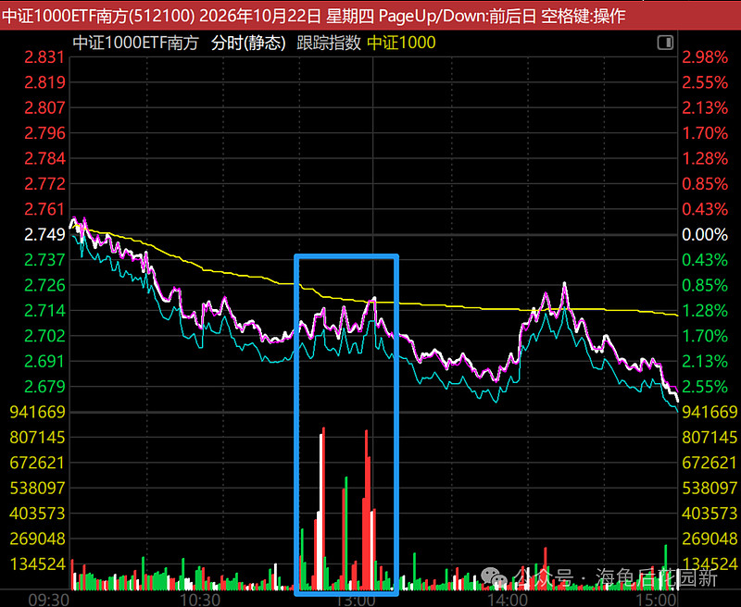
Task: Click the 09:30 time axis label
Action: pos(49,600)
